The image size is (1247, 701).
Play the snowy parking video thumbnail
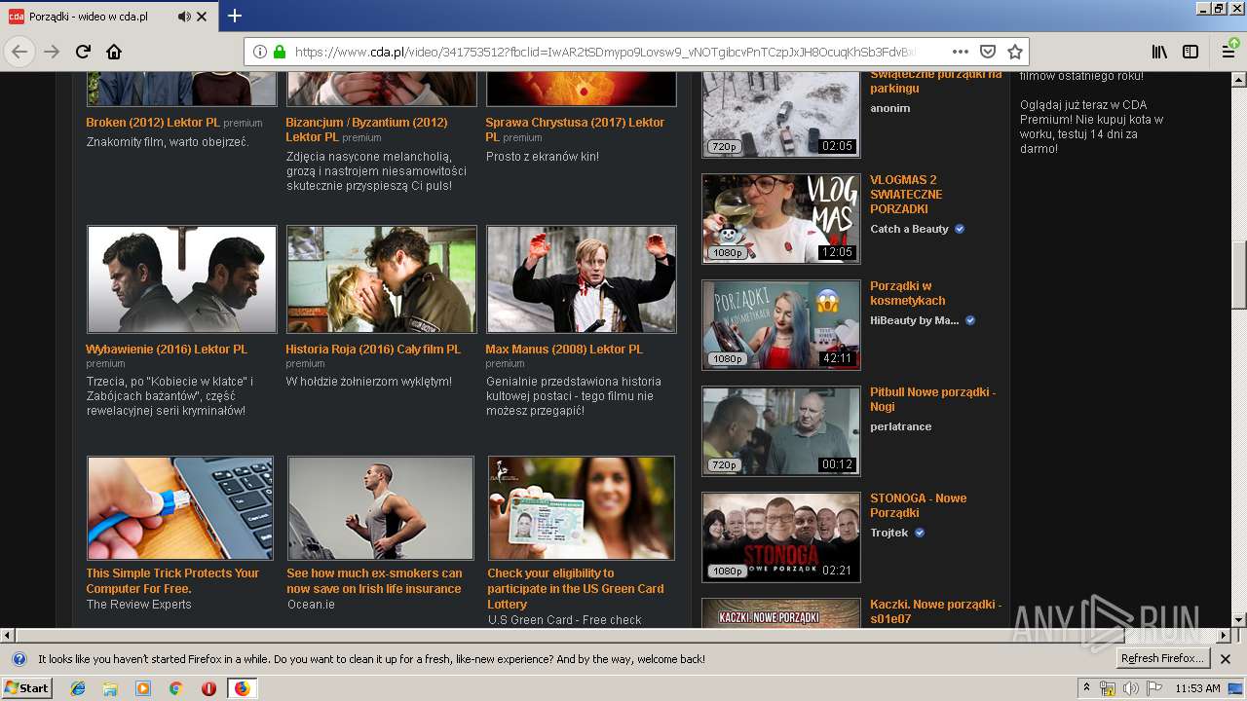pyautogui.click(x=781, y=114)
